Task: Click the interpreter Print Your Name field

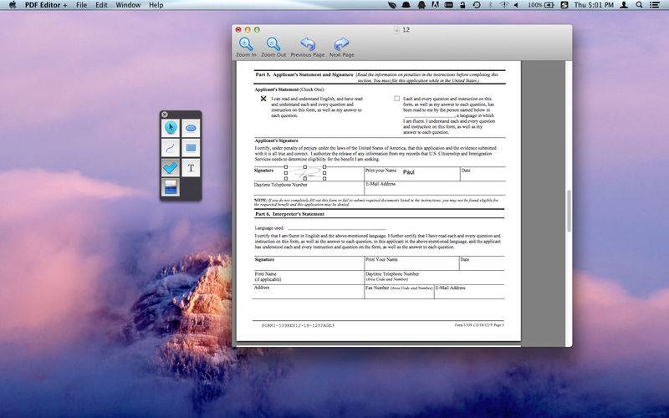Action: 411,263
